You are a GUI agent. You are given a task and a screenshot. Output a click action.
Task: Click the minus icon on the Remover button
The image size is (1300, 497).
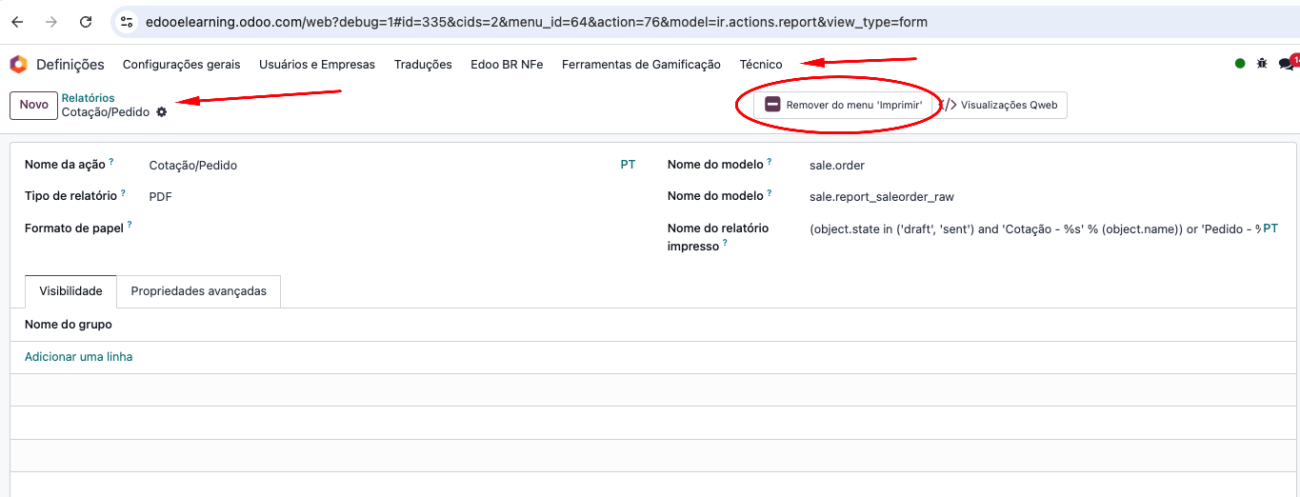point(772,105)
